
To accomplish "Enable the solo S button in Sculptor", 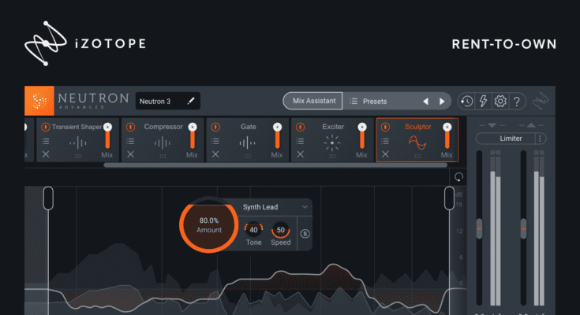I will (305, 234).
